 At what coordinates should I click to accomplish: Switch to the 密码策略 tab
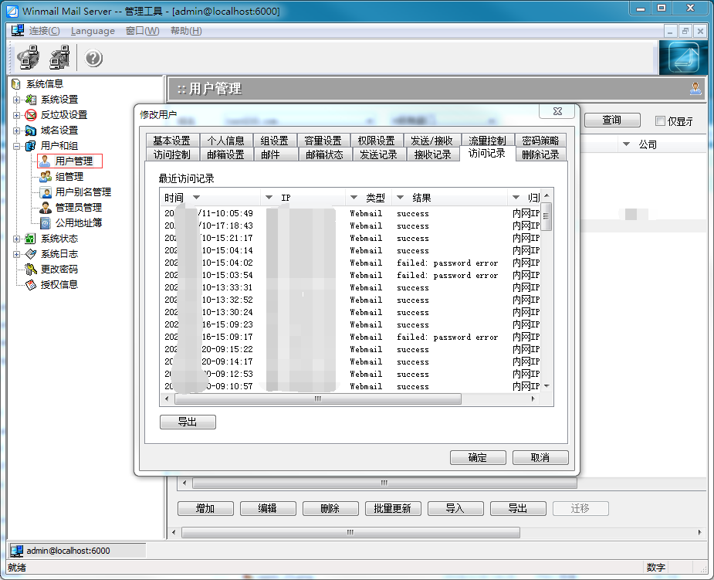tap(540, 141)
